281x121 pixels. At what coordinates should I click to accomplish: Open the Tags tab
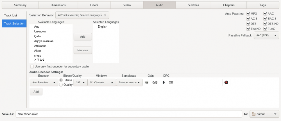click(263, 5)
